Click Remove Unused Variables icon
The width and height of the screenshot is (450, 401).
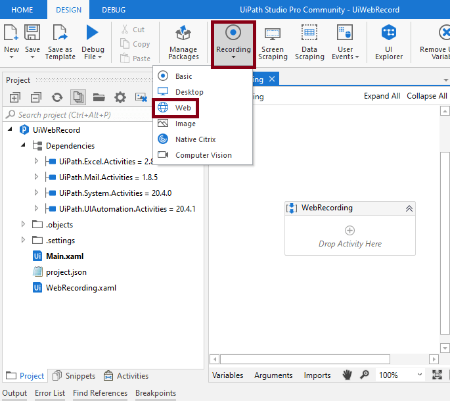444,32
